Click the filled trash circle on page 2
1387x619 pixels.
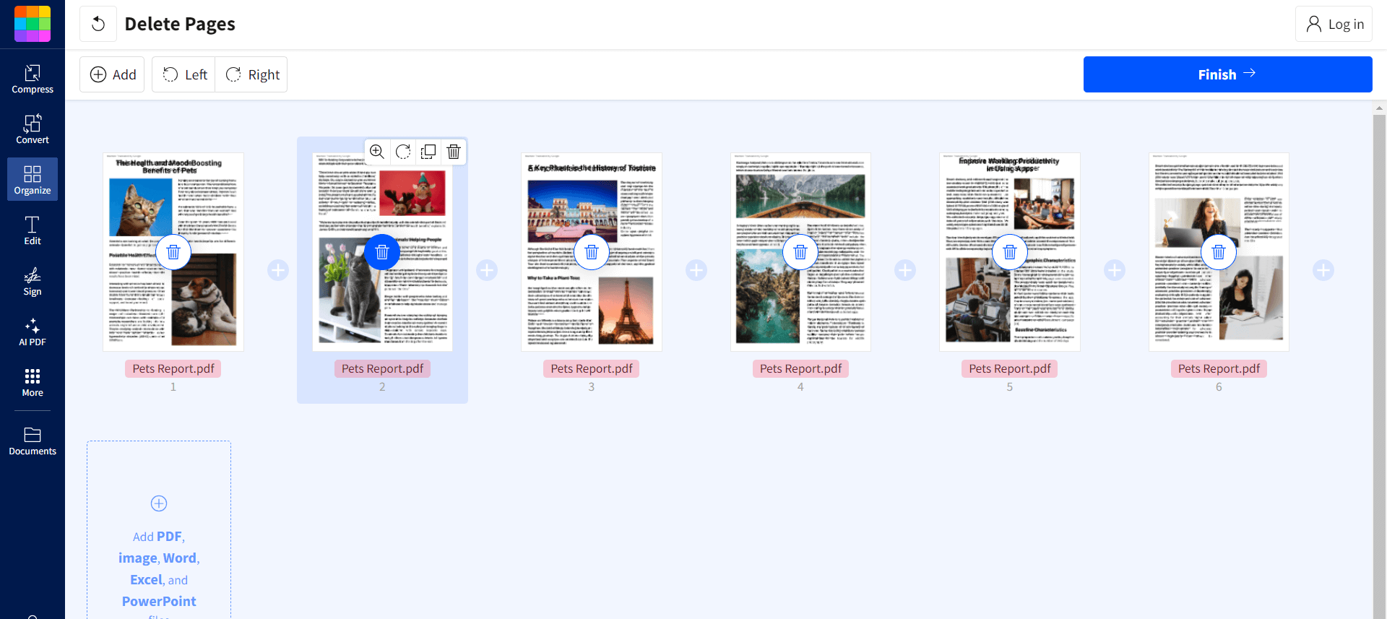(382, 252)
